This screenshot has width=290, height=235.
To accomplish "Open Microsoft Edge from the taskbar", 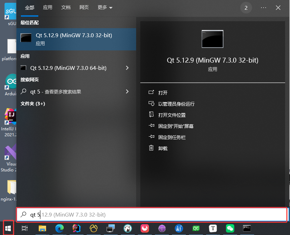I will (60, 228).
